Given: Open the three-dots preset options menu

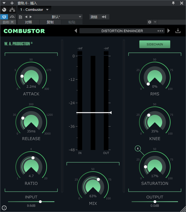Looking at the screenshot, I should point(160,31).
